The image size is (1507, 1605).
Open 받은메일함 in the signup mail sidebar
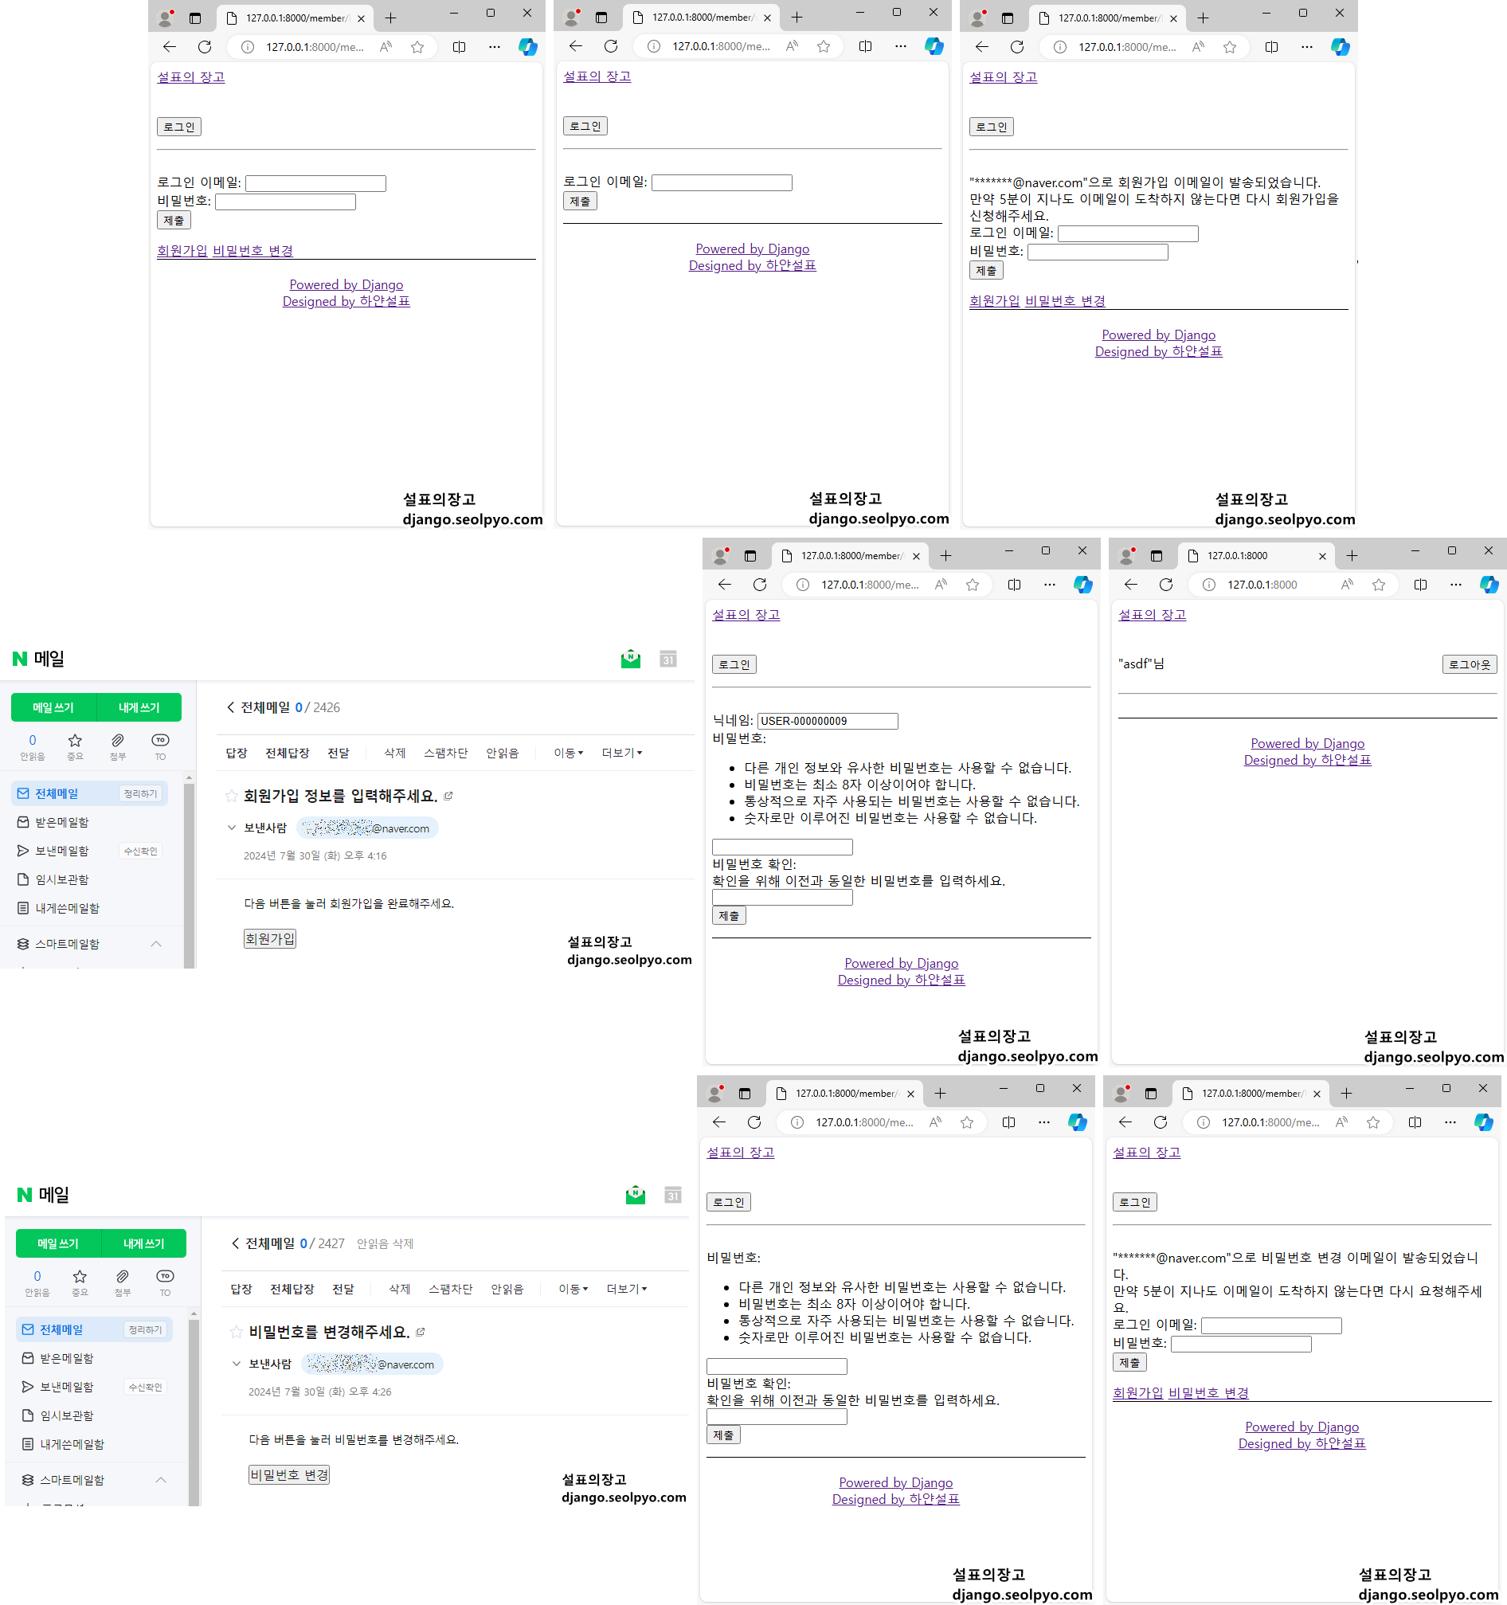pyautogui.click(x=62, y=822)
